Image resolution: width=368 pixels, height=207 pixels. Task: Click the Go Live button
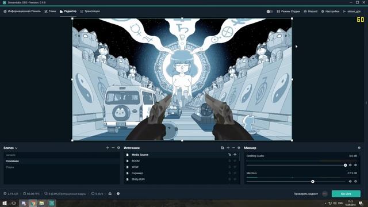coord(346,194)
